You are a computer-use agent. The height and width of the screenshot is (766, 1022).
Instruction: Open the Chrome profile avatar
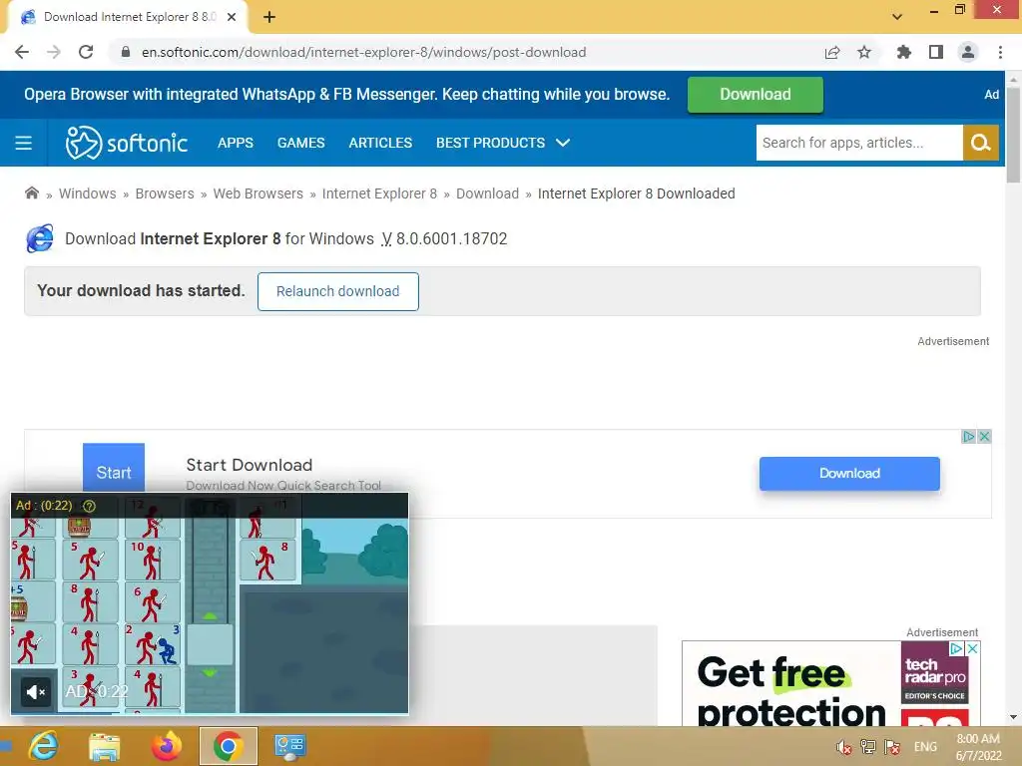968,52
